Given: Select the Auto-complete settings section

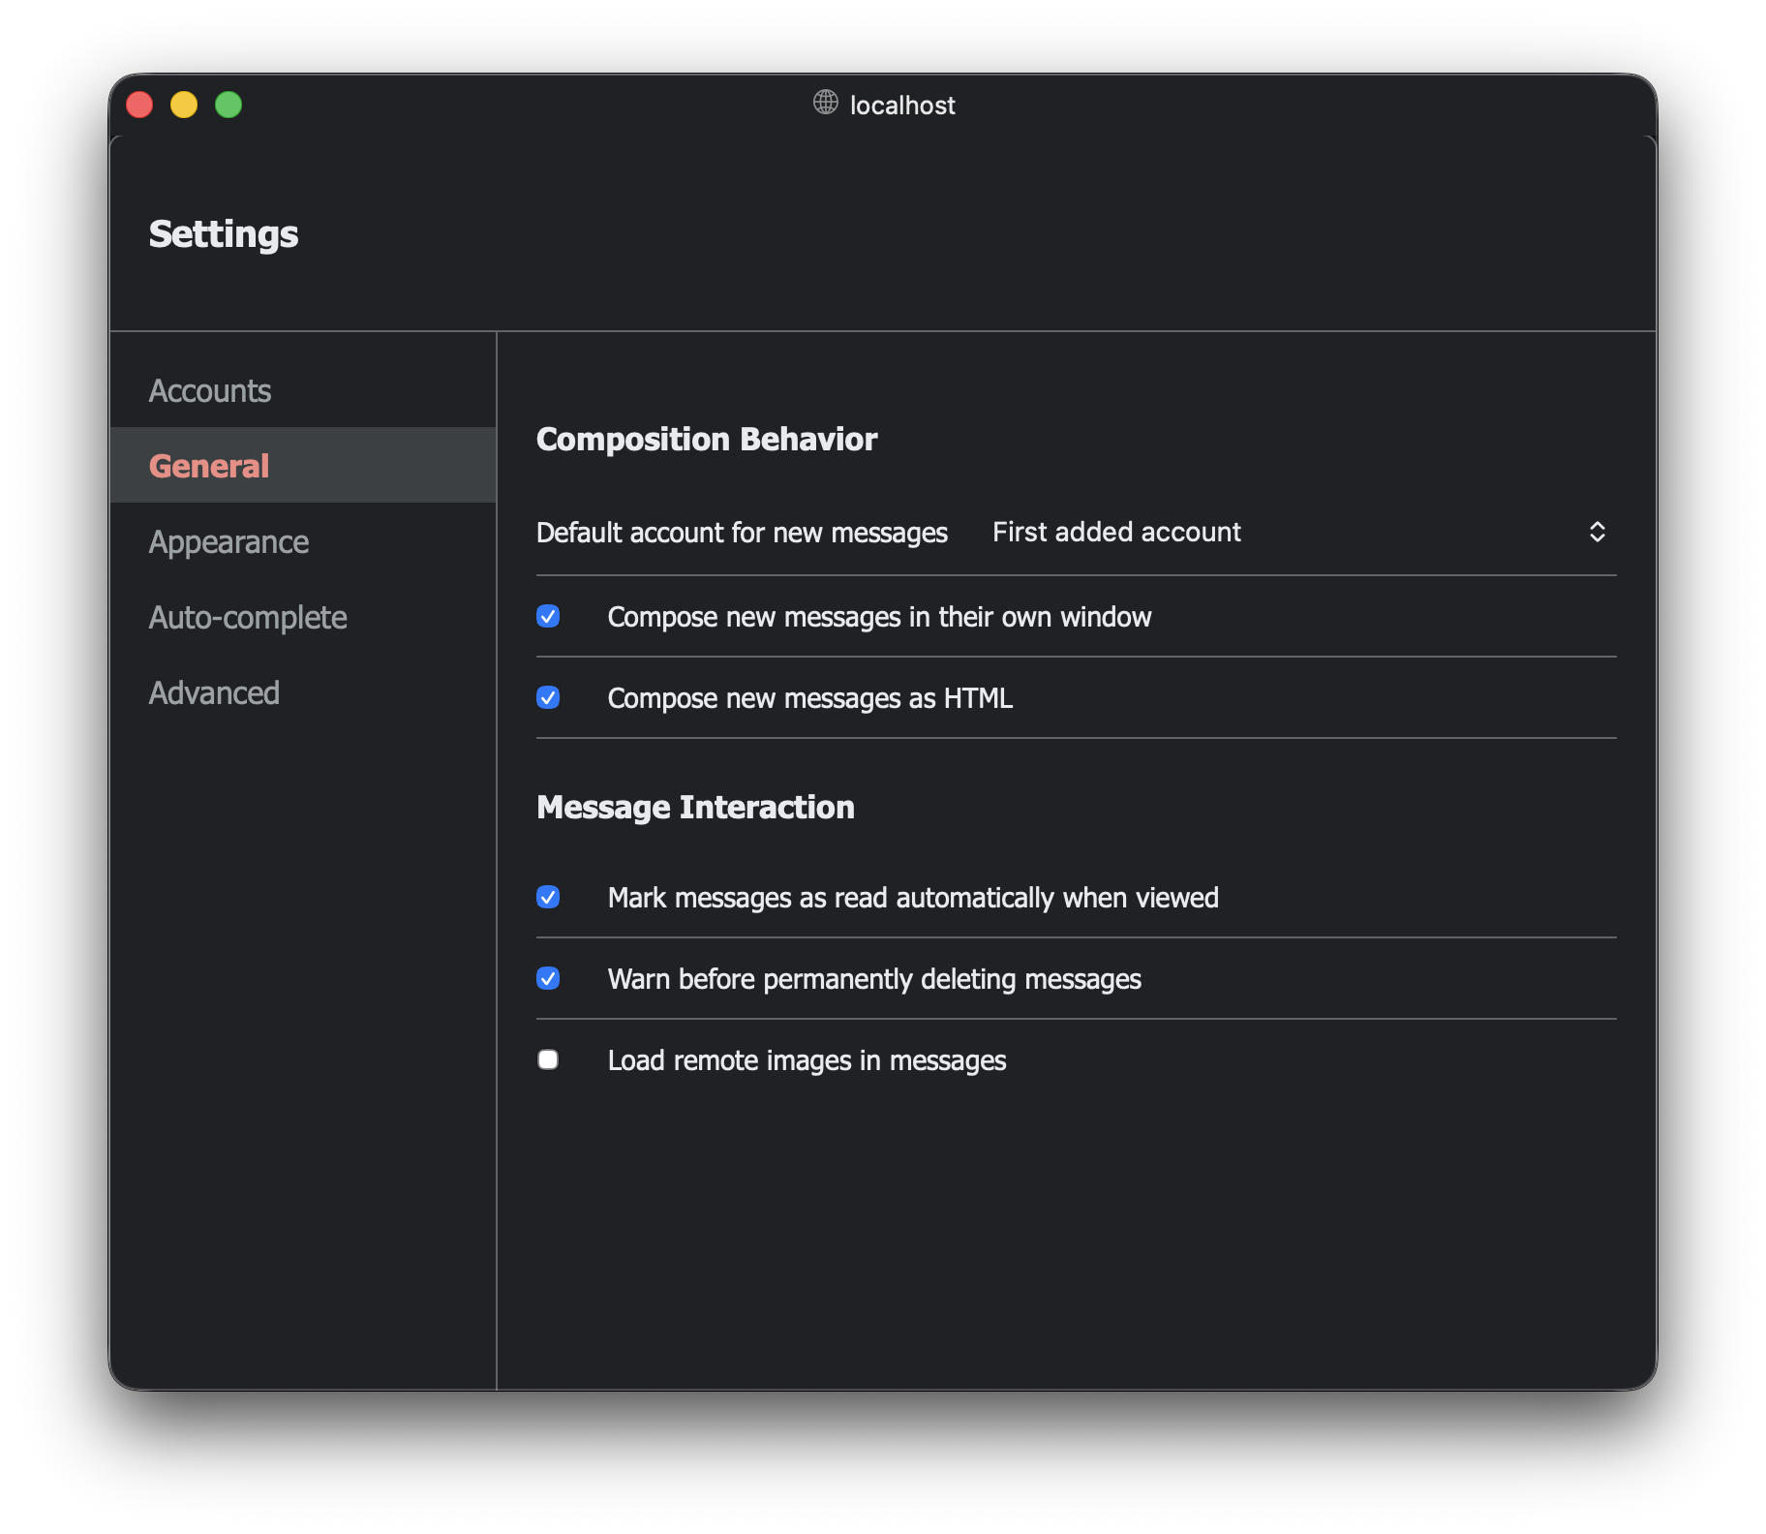Looking at the screenshot, I should pos(248,617).
